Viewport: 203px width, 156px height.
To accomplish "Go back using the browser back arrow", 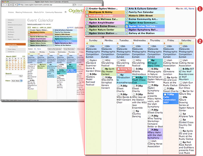I will [x=4, y=5].
